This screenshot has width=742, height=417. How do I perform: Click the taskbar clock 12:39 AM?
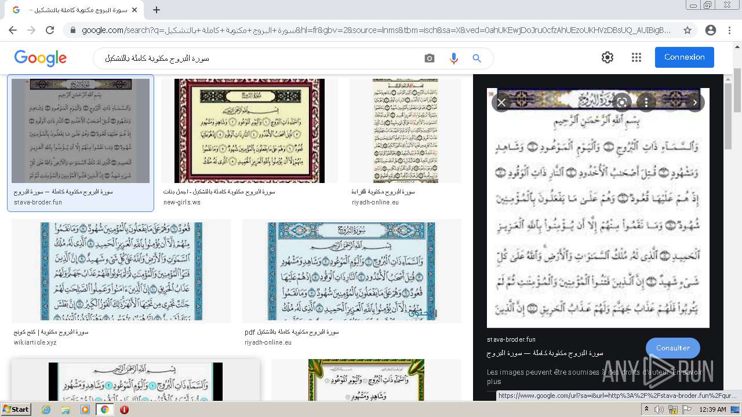coord(712,409)
